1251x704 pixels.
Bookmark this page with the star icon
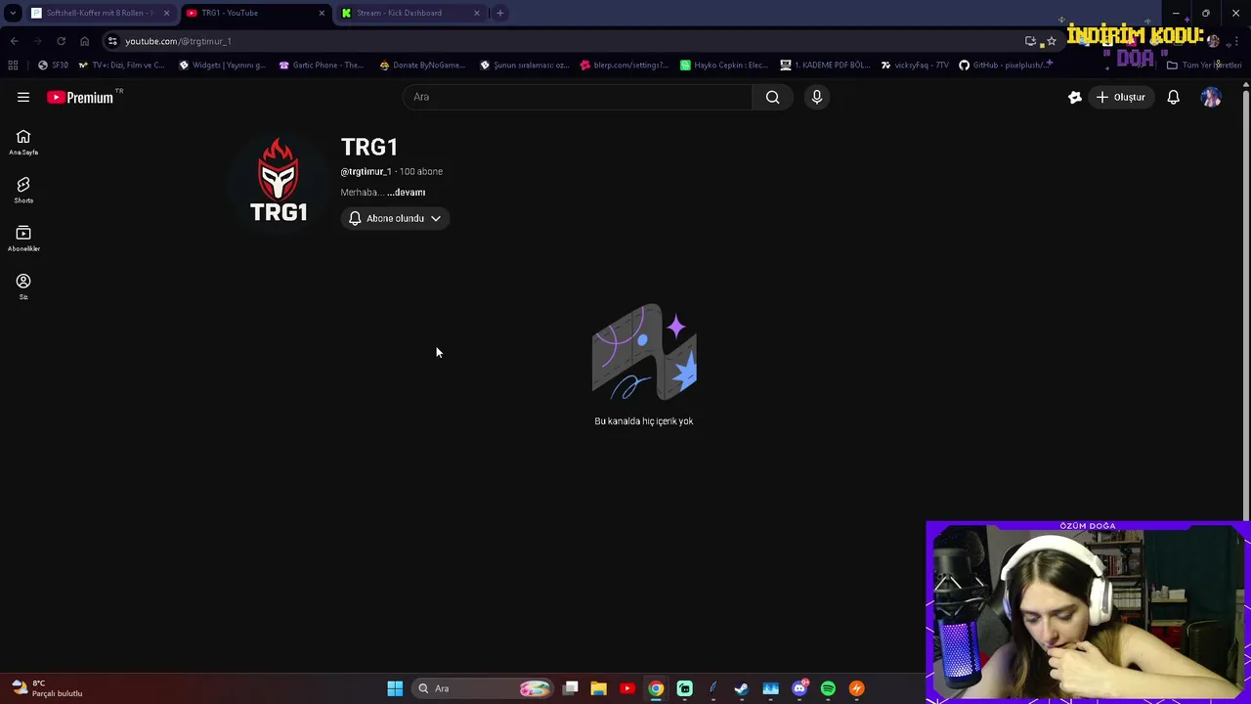pyautogui.click(x=1051, y=41)
